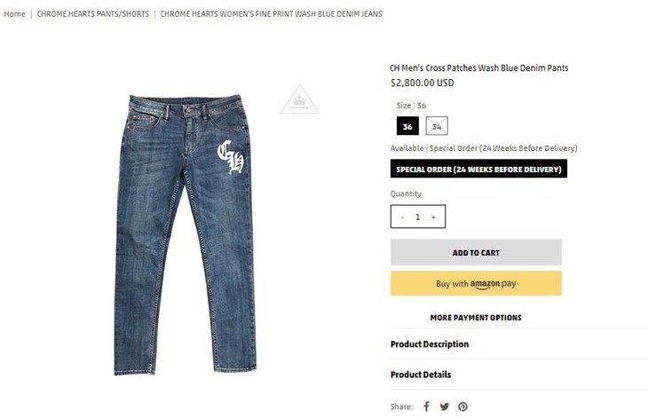Buy with Amazon Pay

tap(476, 284)
